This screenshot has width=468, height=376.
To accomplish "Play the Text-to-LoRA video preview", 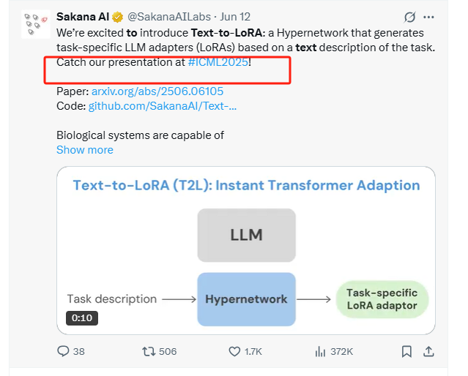I will 246,250.
